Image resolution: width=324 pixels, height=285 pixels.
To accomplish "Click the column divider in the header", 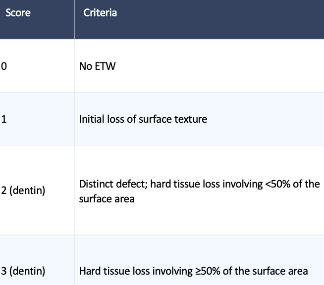I will coord(74,19).
